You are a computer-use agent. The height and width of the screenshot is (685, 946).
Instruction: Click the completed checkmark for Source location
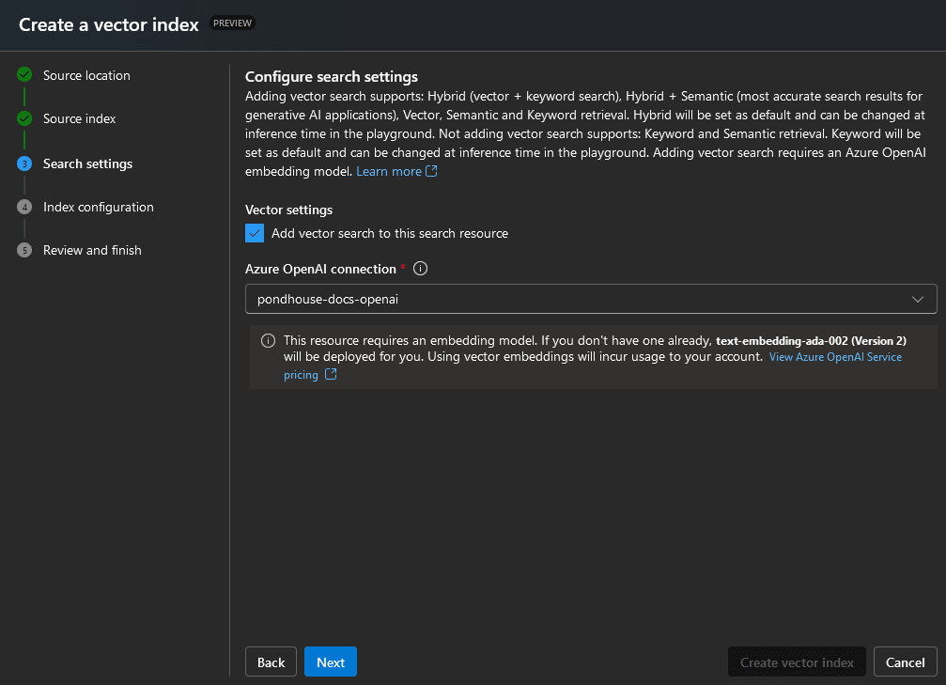(23, 75)
